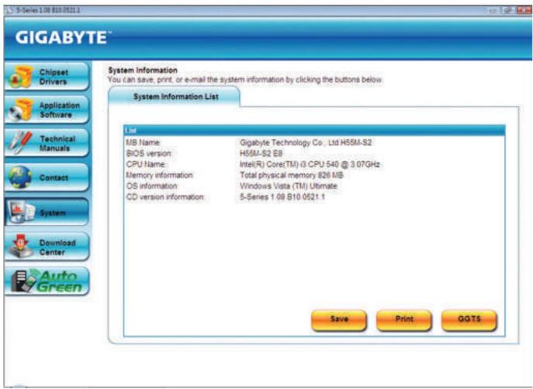Select the CPU Name row label

click(146, 165)
